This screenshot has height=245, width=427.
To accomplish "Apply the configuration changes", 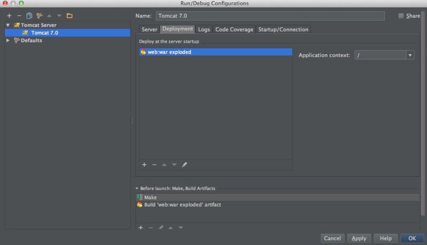I will click(359, 238).
